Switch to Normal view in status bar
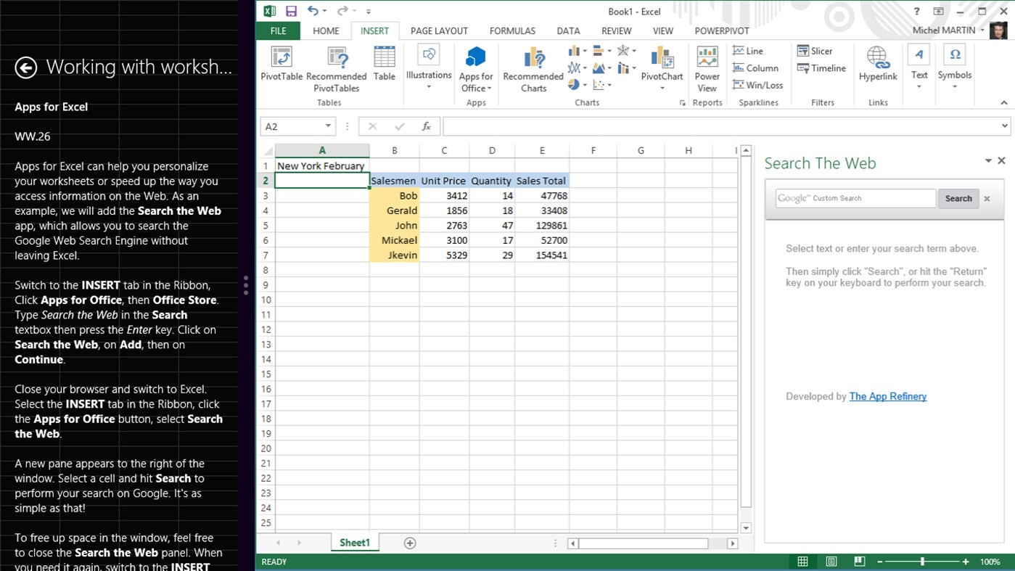This screenshot has height=571, width=1015. pyautogui.click(x=802, y=561)
